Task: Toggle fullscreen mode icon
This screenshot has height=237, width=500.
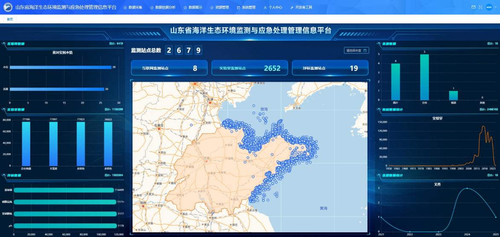Action: point(480,7)
